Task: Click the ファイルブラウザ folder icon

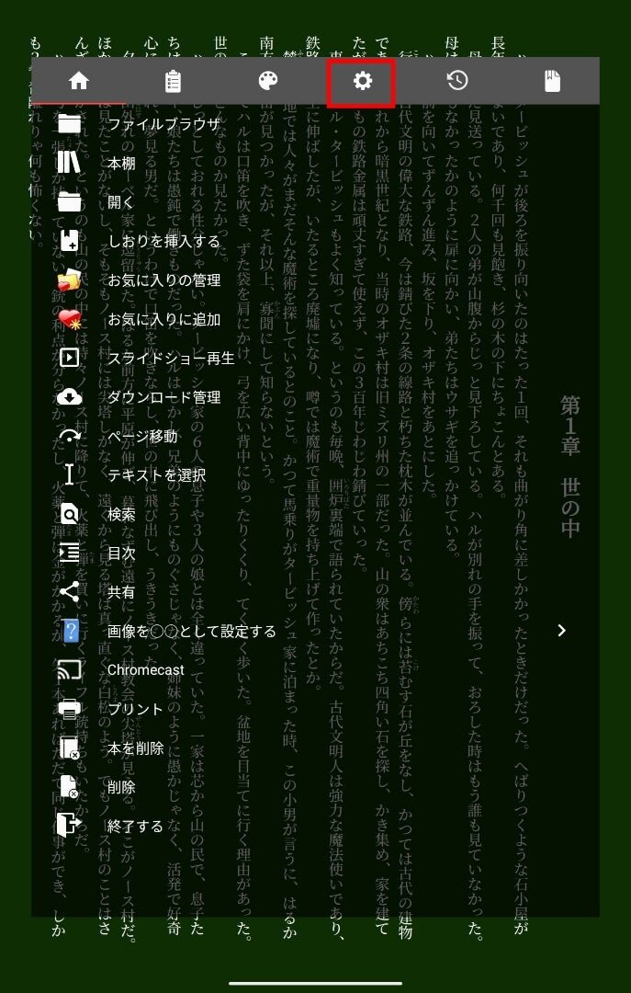Action: [69, 124]
